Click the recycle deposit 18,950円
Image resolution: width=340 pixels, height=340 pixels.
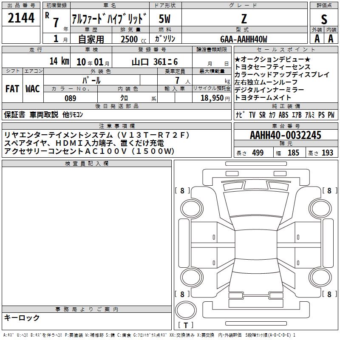tap(215, 98)
